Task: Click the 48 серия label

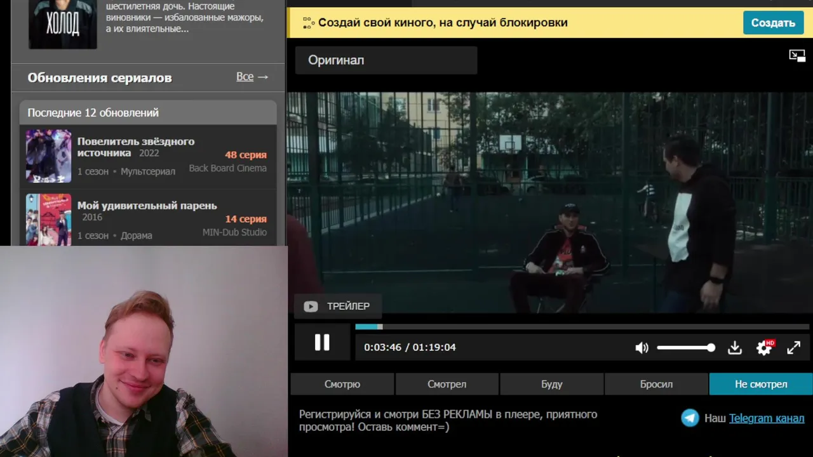Action: (246, 155)
